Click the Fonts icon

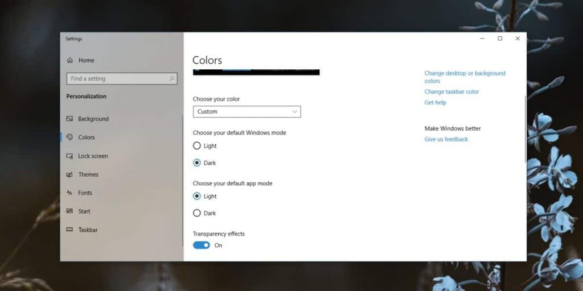tap(69, 193)
